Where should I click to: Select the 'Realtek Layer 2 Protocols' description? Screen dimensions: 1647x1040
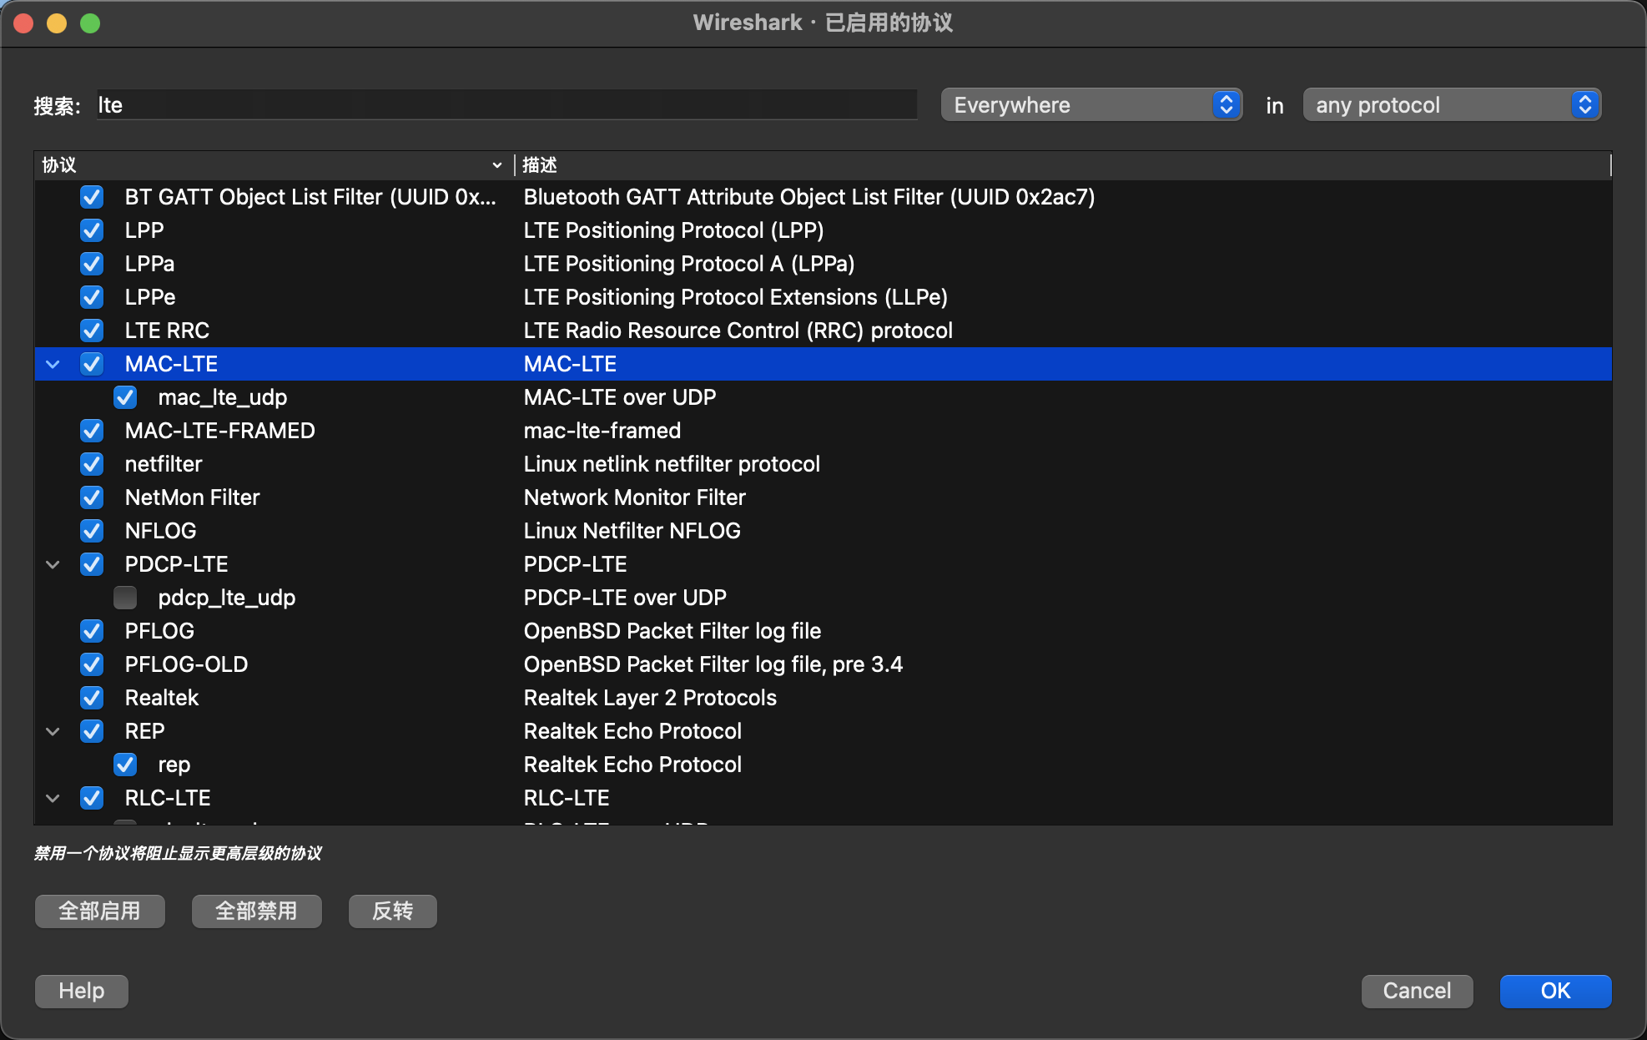(x=650, y=698)
